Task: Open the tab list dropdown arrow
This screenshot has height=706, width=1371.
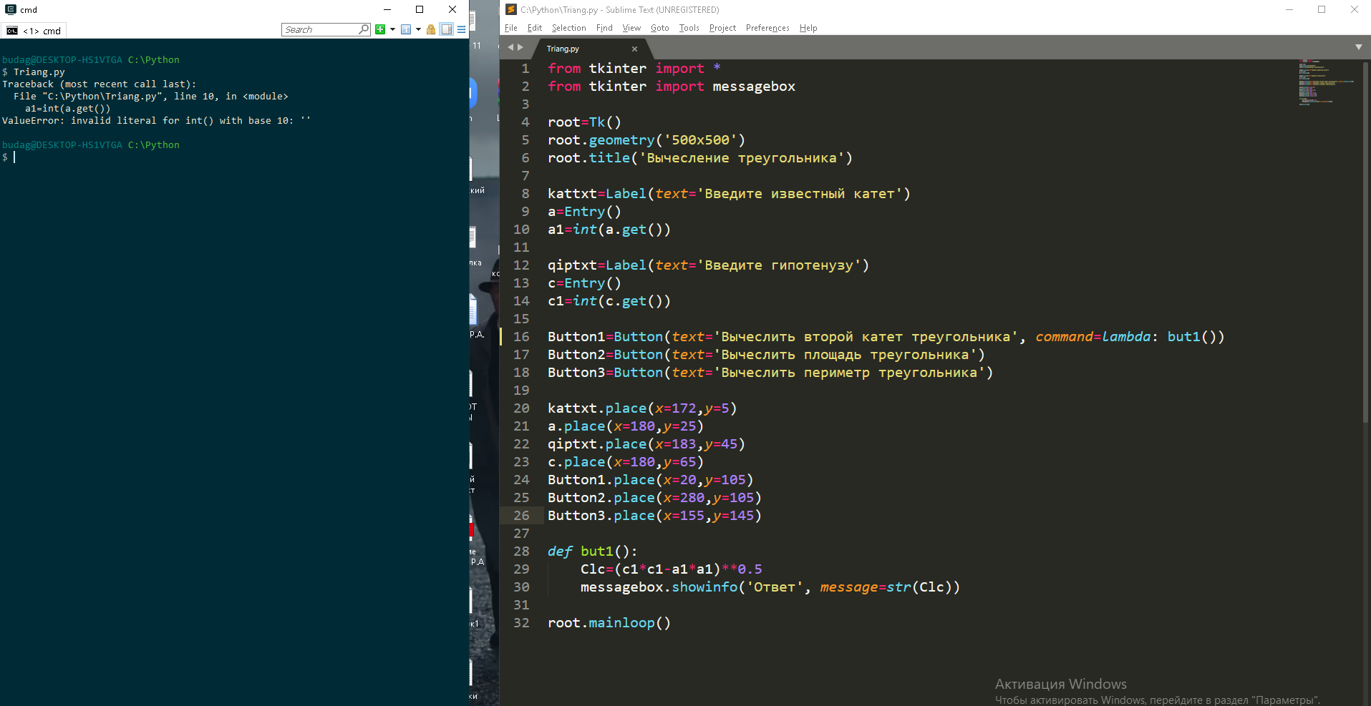Action: coord(1359,47)
